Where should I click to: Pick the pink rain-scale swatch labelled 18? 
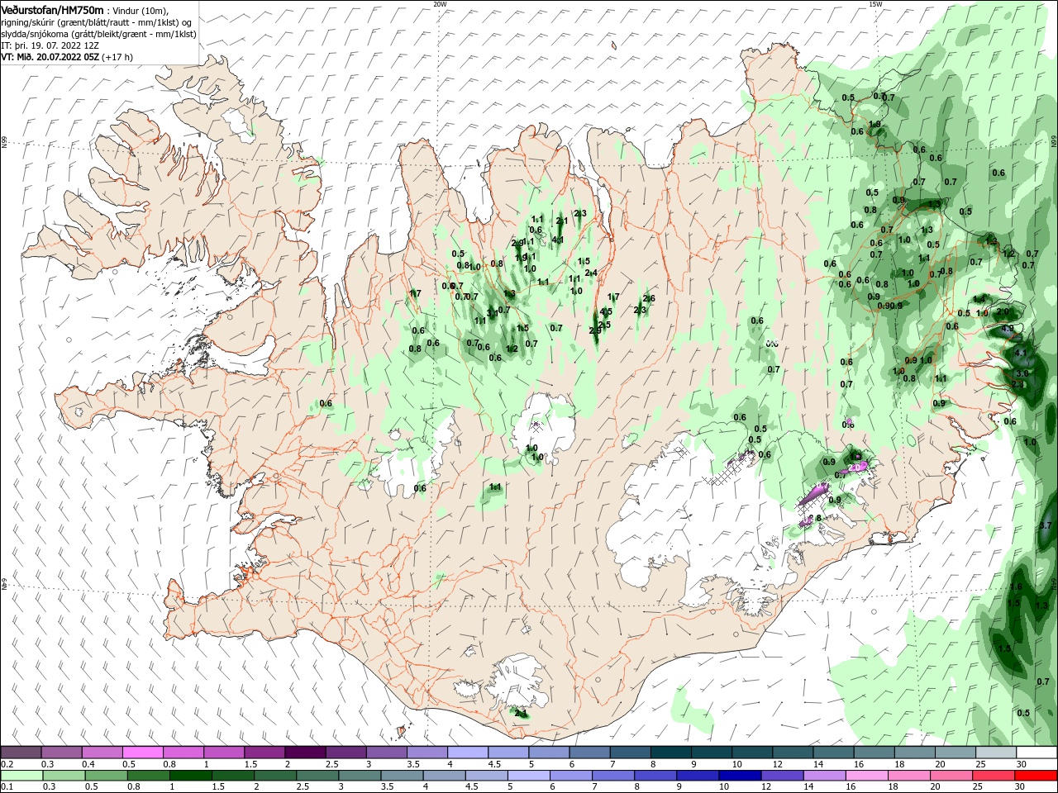point(909,776)
